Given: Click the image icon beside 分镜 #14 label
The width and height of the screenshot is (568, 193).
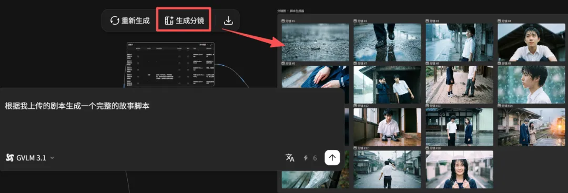Looking at the screenshot, I should pyautogui.click(x=500, y=106).
